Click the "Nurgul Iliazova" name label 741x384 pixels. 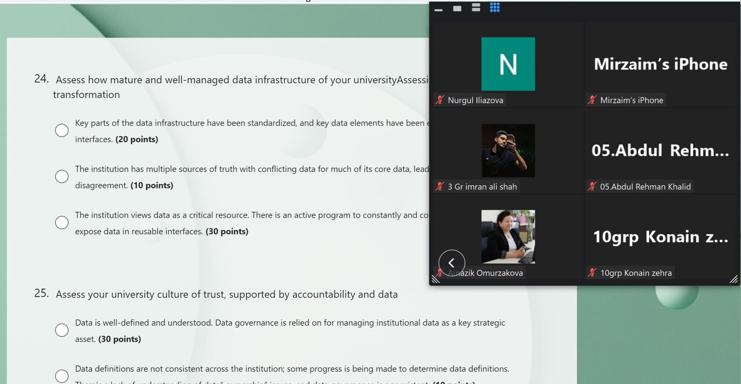(x=475, y=100)
